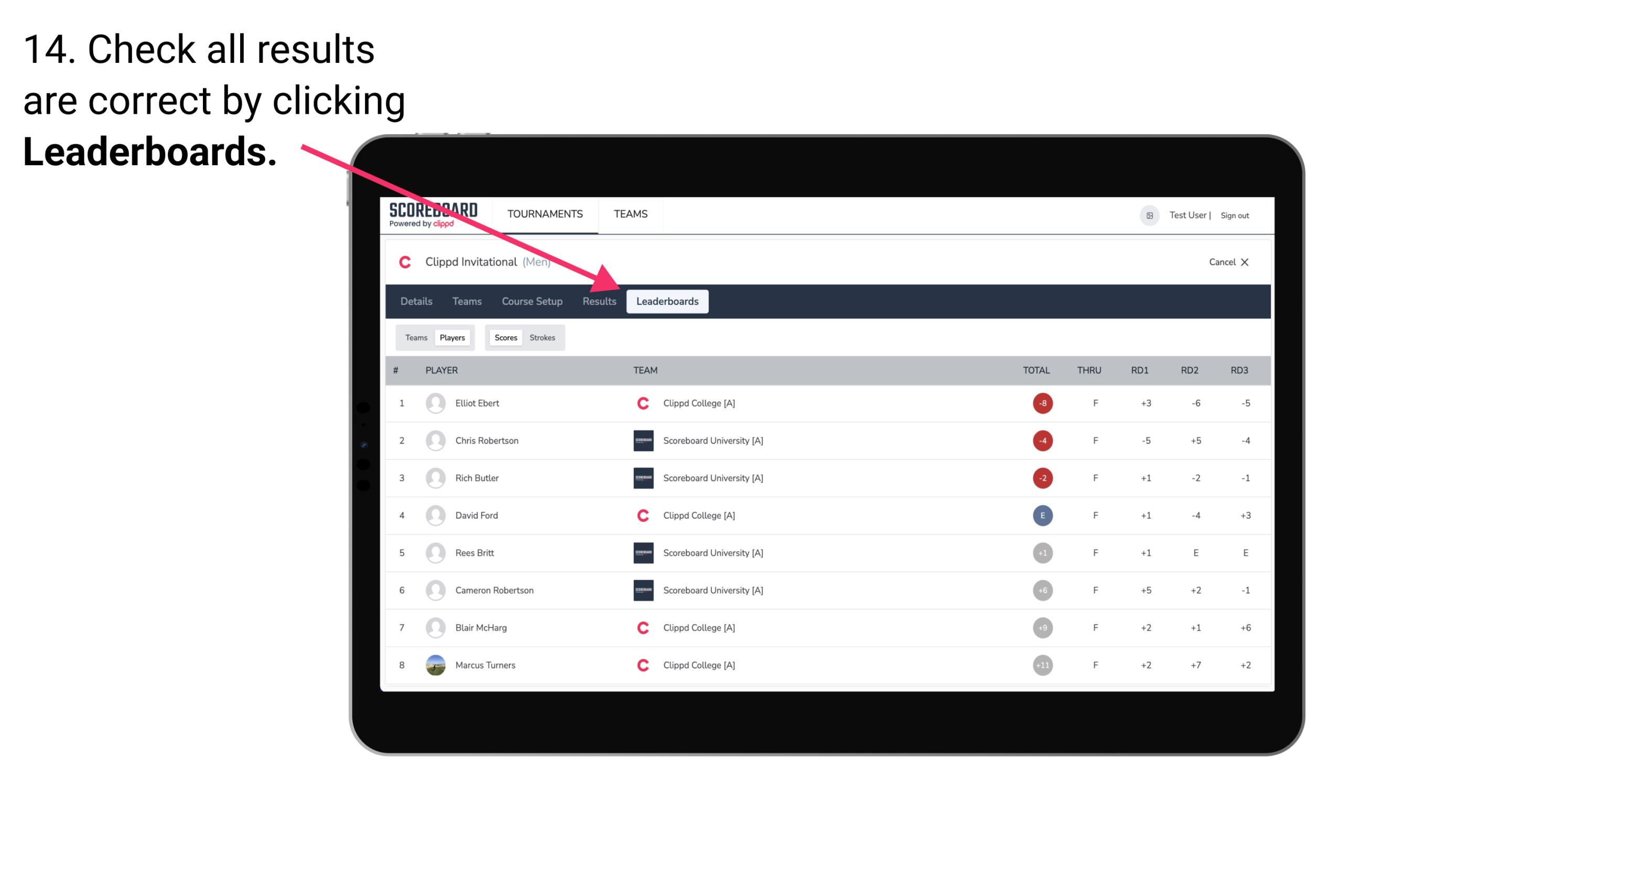Click the Leaderboards tab
Viewport: 1652px width, 889px height.
click(668, 302)
